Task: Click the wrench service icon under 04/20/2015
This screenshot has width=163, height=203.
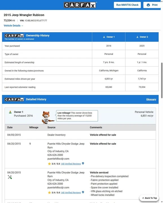Action: [10, 177]
